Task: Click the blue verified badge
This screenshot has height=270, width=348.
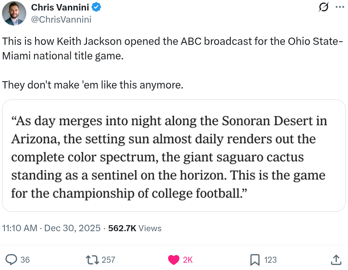Action: pyautogui.click(x=96, y=7)
